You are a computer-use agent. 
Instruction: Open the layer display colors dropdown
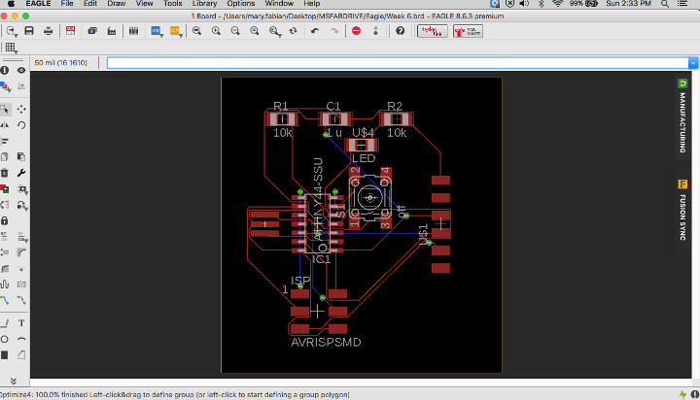coord(6,86)
